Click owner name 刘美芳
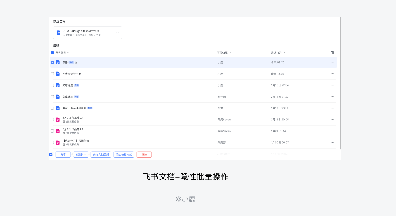Screen dimensions: 396x216 (x=222, y=143)
